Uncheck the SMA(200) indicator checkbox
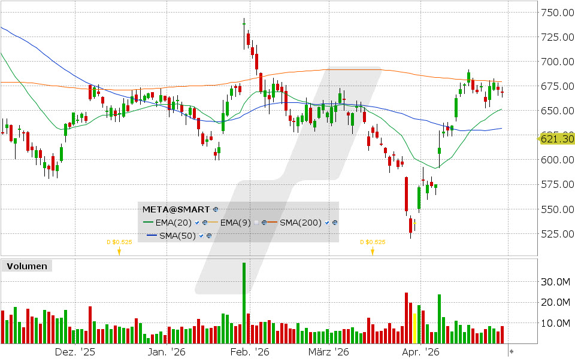575x359 pixels. (x=328, y=223)
